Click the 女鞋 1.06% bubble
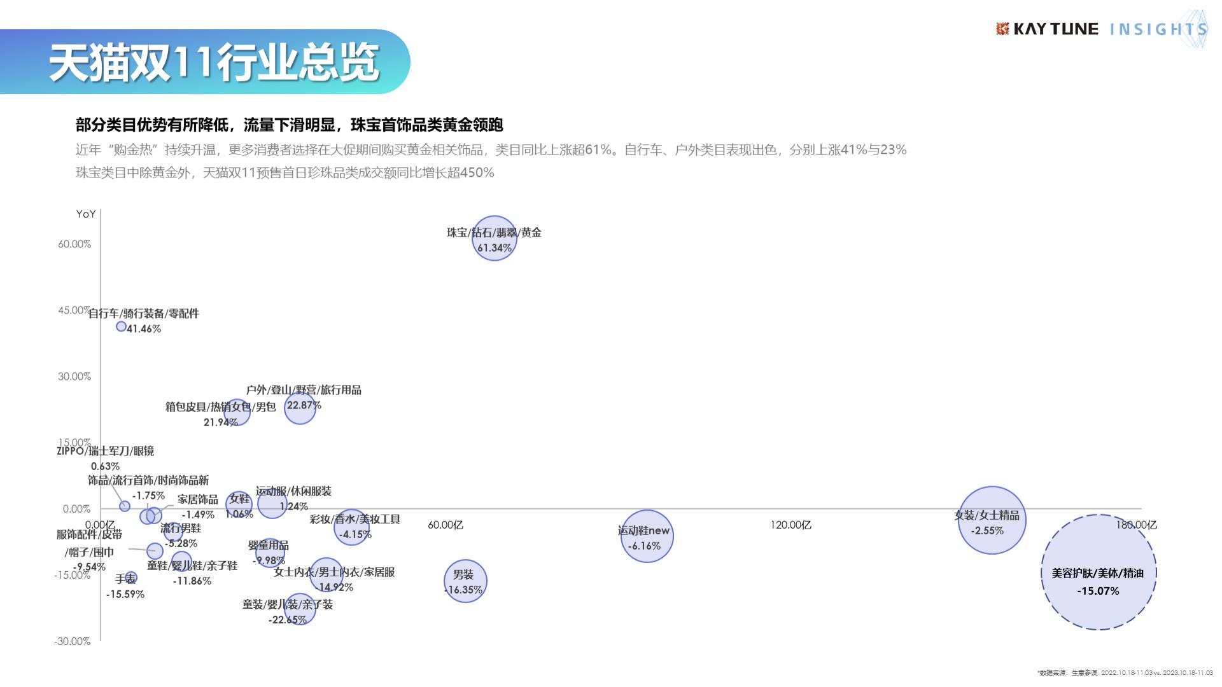Viewport: 1222px width, 687px height. [x=239, y=504]
